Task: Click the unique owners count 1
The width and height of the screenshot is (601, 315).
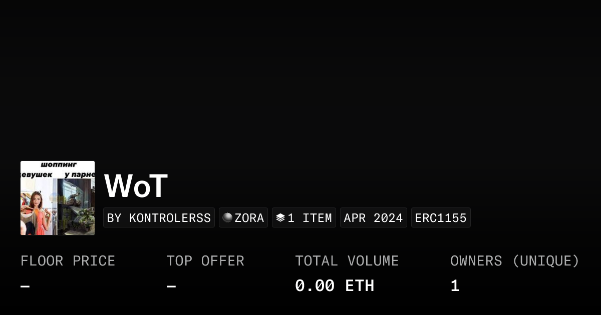Action: click(455, 286)
